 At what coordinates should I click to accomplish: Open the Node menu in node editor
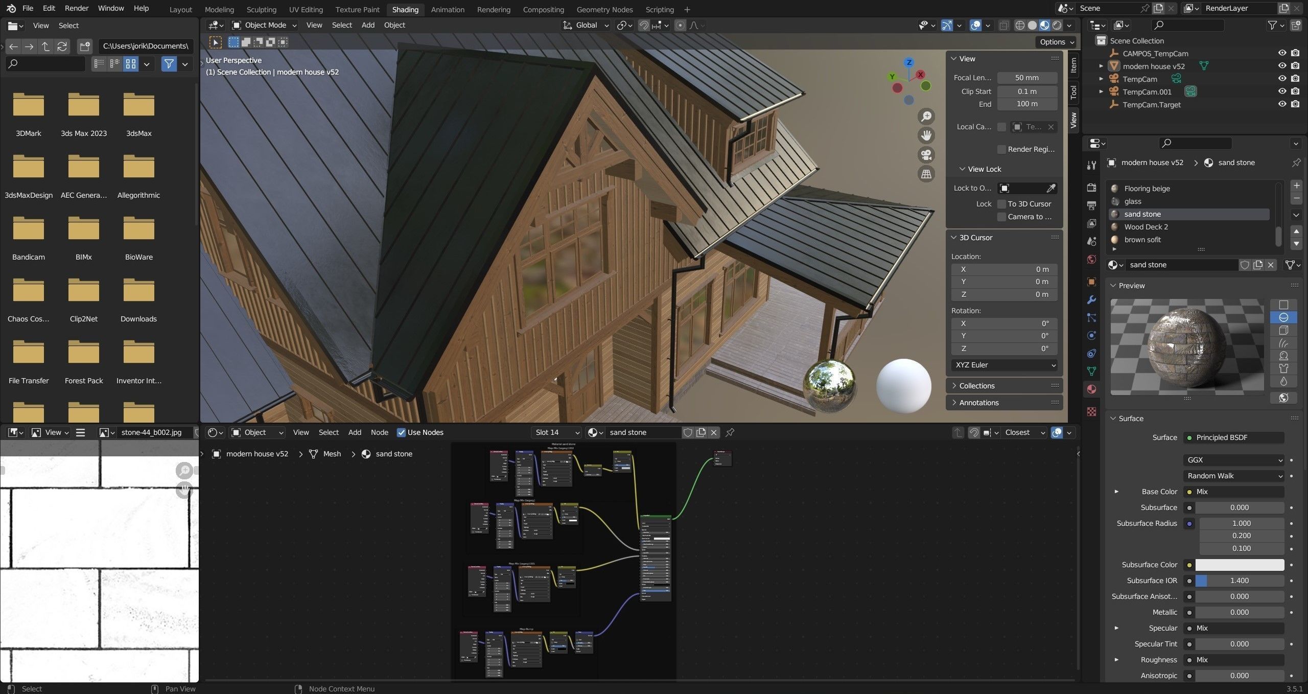379,432
